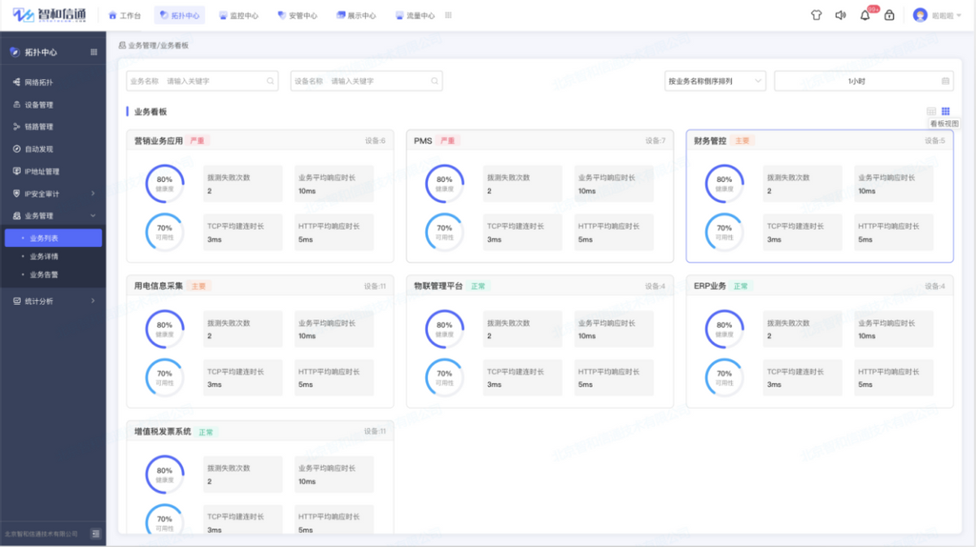Click the search icon in 业务名称 field
This screenshot has height=547, width=976.
[270, 81]
